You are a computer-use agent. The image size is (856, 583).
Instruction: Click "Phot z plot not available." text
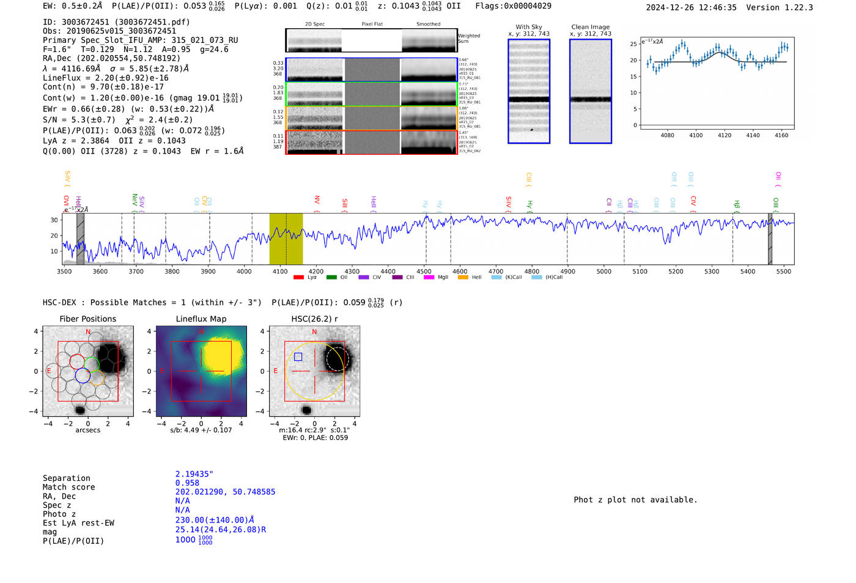tap(635, 500)
